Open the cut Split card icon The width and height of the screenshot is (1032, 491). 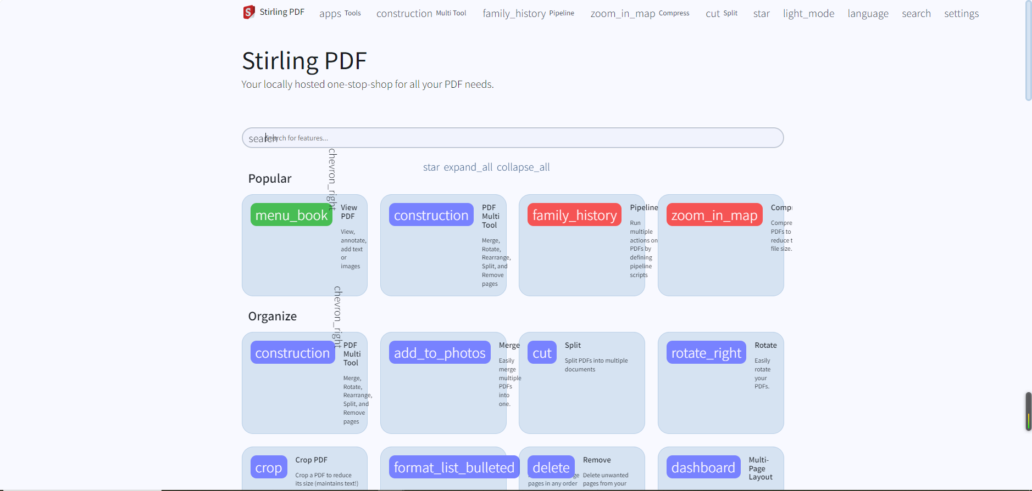coord(542,353)
